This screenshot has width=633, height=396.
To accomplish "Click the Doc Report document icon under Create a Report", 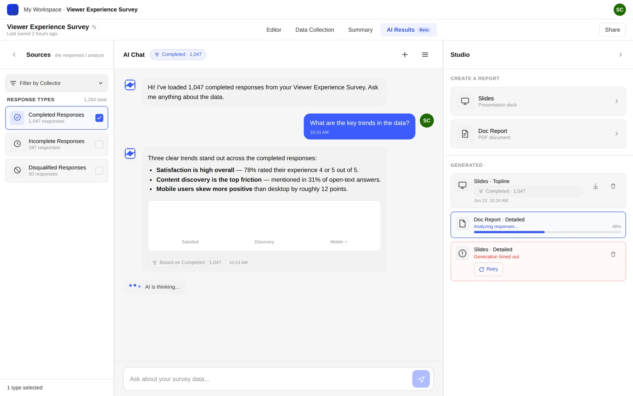I will [x=465, y=134].
